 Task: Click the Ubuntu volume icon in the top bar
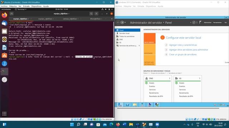(x=106, y=9)
